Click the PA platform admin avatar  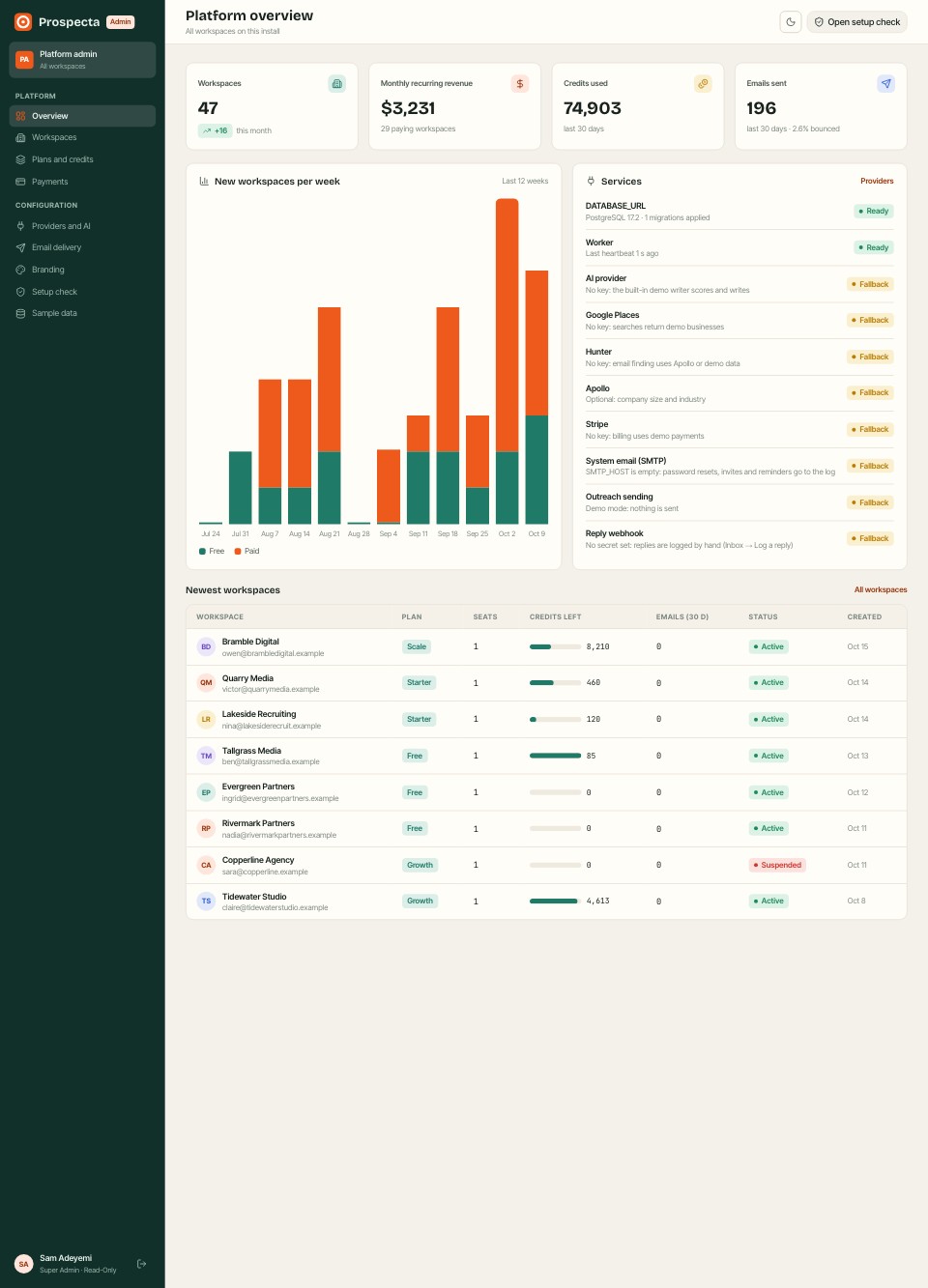(x=24, y=60)
